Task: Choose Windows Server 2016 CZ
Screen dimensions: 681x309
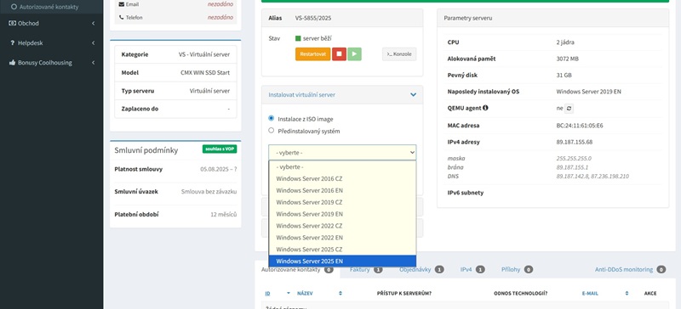Action: click(x=342, y=178)
